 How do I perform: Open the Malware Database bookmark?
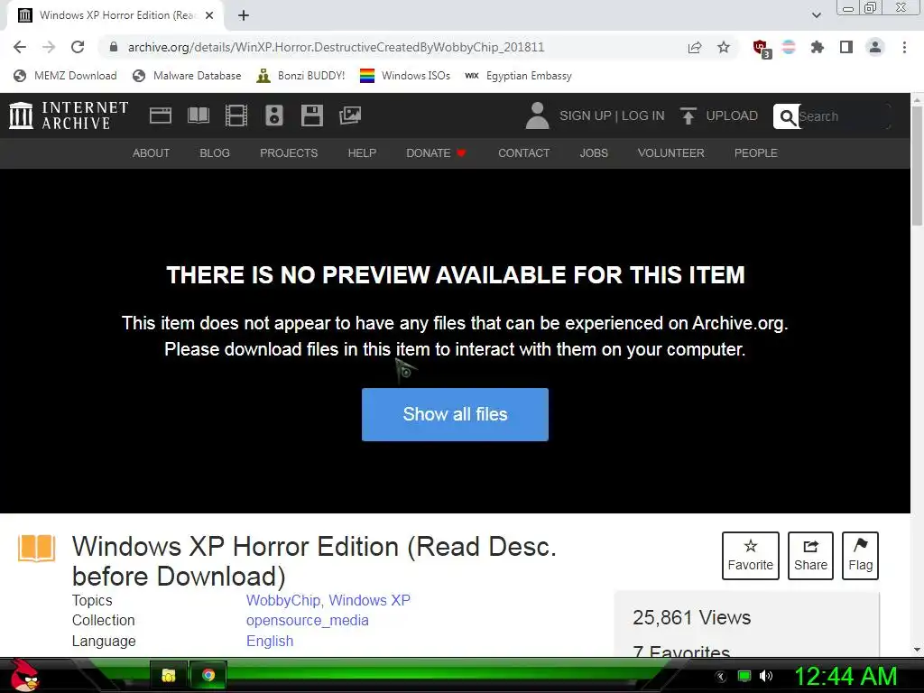tap(187, 76)
